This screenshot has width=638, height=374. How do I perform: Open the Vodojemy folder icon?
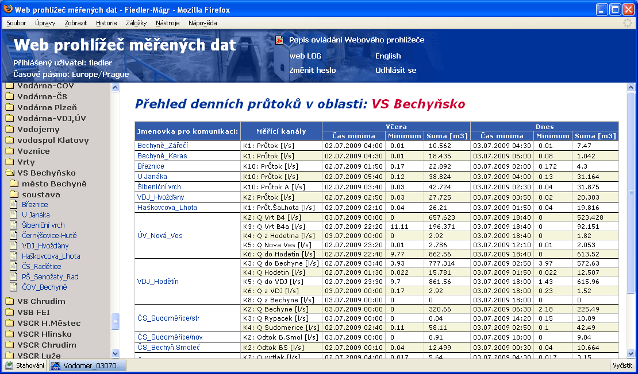tap(10, 130)
